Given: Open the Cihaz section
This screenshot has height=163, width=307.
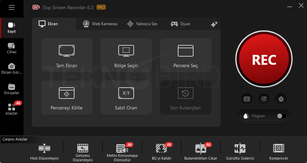Looking at the screenshot, I should coord(12,48).
